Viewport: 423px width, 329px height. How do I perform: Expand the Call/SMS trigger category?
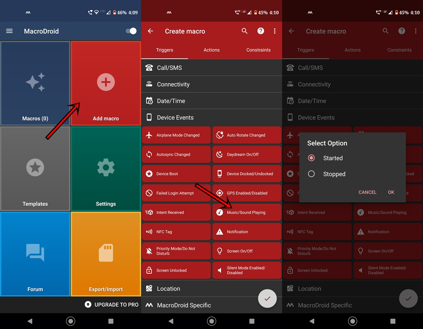tap(211, 68)
